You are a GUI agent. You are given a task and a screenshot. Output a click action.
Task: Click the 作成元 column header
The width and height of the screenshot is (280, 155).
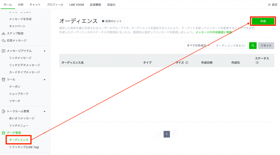pyautogui.click(x=235, y=63)
